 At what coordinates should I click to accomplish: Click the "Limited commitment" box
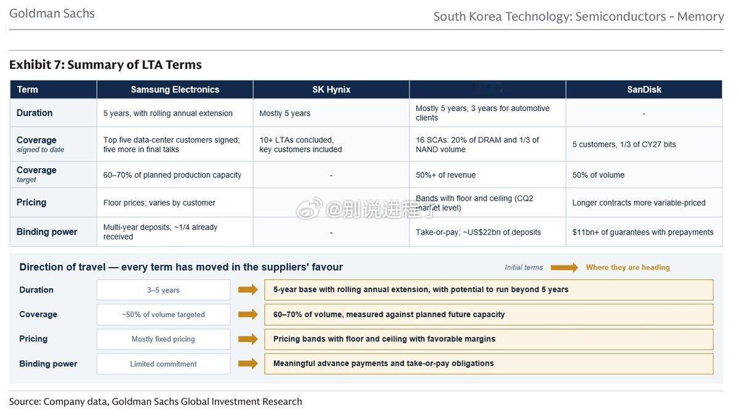point(163,364)
